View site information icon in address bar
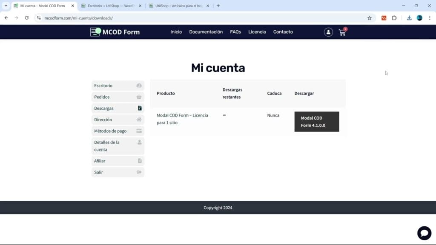 (x=39, y=18)
